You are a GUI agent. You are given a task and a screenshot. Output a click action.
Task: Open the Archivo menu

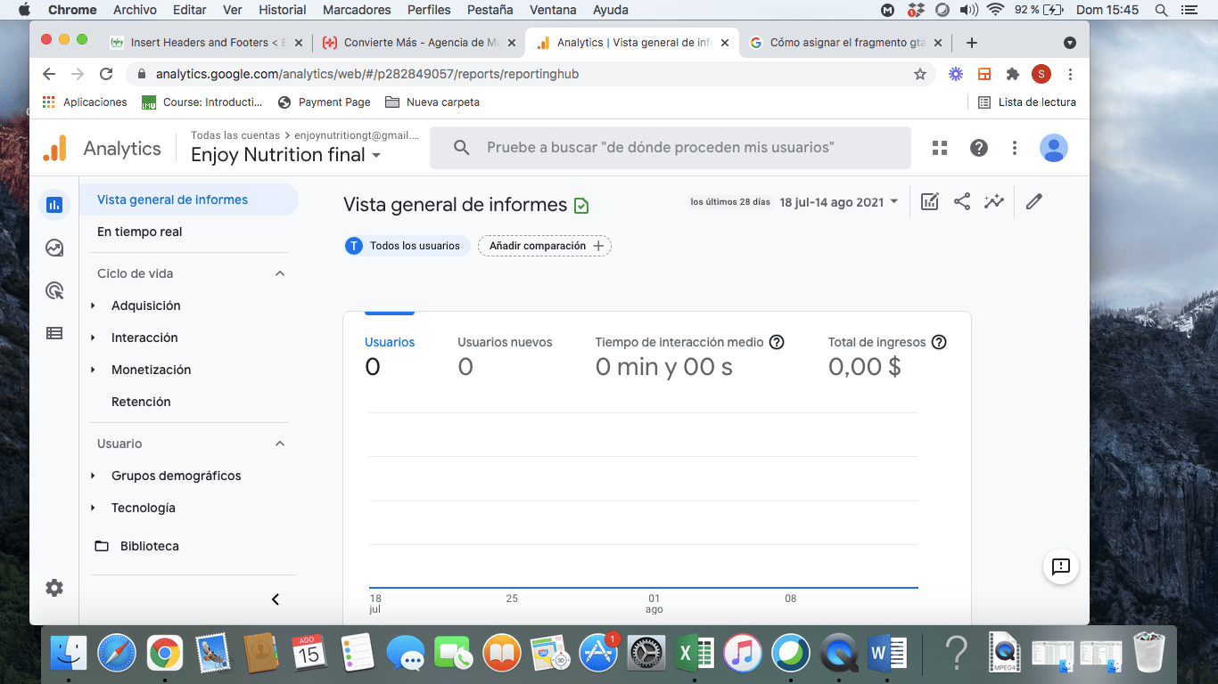(x=135, y=10)
